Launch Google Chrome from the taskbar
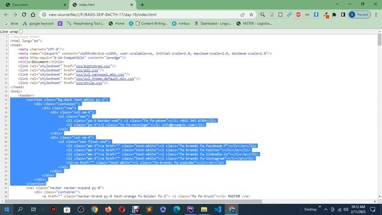 94,210
